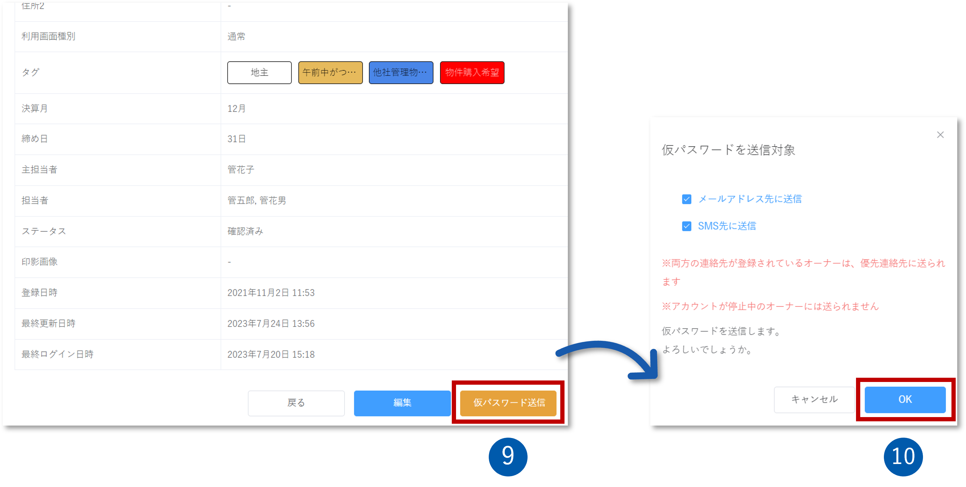
Task: Uncheck SMS先に送信
Action: coord(686,226)
